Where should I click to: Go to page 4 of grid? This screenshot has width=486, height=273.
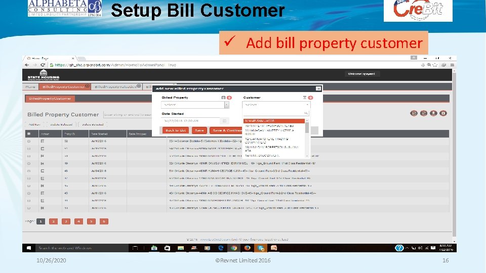click(79, 221)
